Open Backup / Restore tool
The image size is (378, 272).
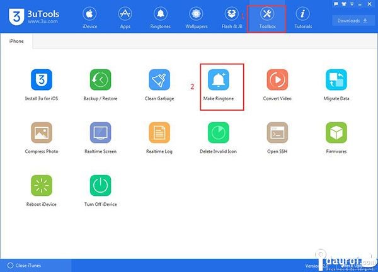tap(100, 81)
